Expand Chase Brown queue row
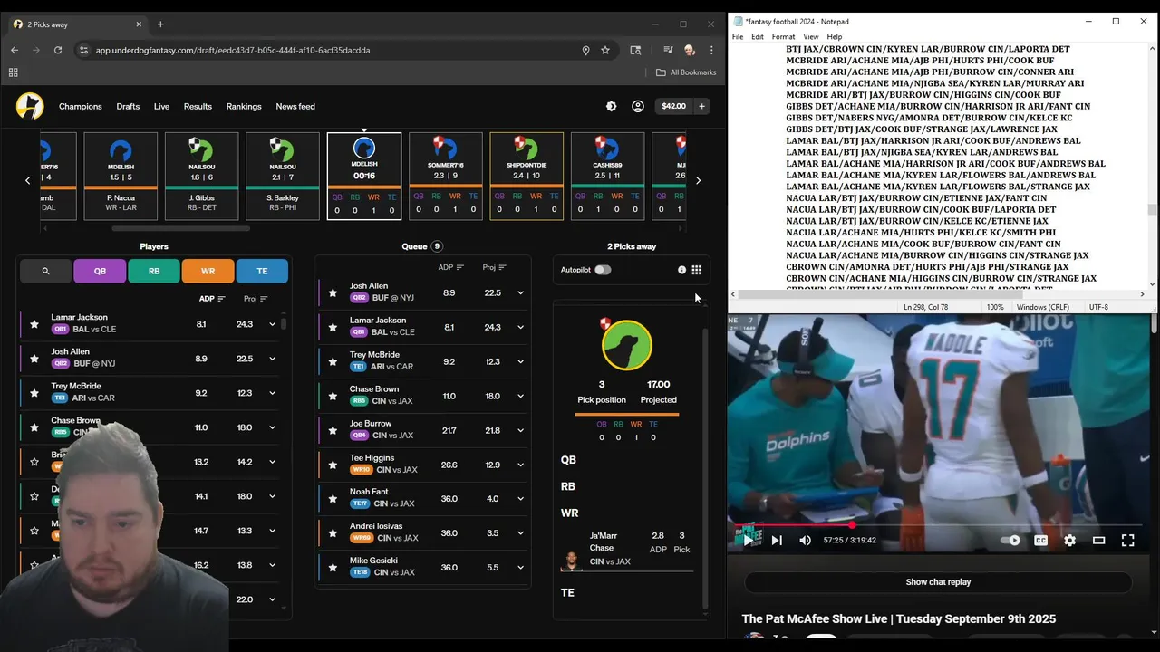The width and height of the screenshot is (1160, 652). (x=520, y=397)
